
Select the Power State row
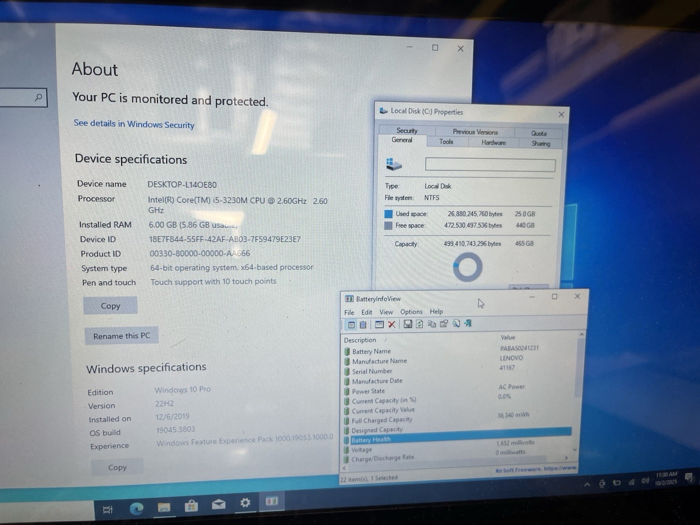(457, 390)
